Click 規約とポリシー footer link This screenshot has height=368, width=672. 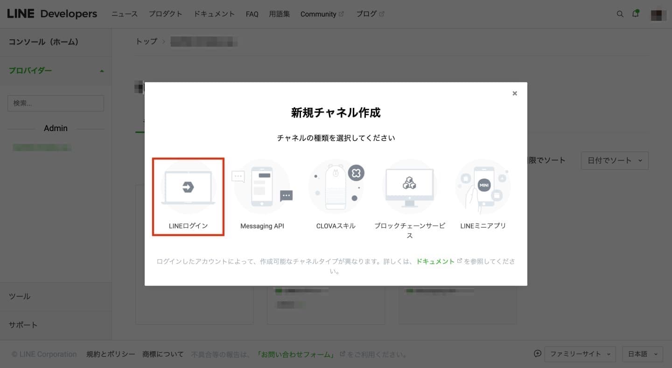(x=111, y=354)
